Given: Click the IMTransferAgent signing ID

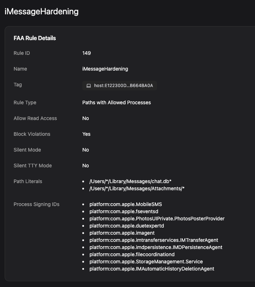Looking at the screenshot, I should click(154, 240).
